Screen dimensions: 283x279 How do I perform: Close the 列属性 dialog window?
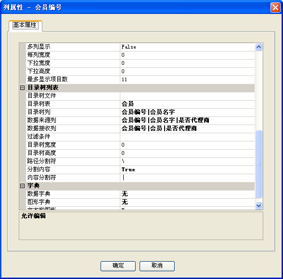coord(275,7)
